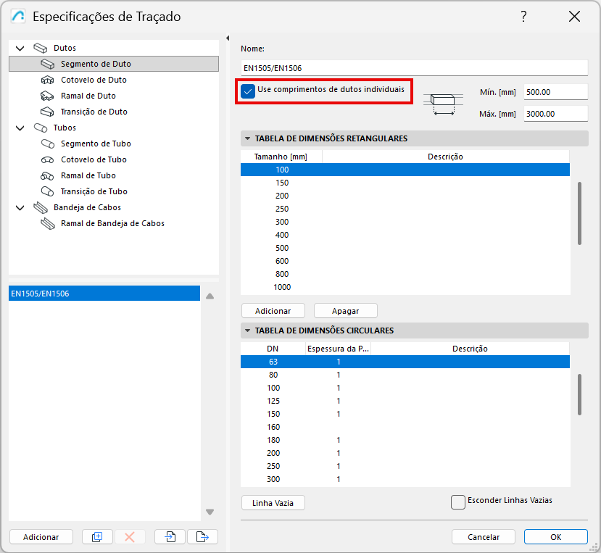Select DN 125 row

coord(405,401)
